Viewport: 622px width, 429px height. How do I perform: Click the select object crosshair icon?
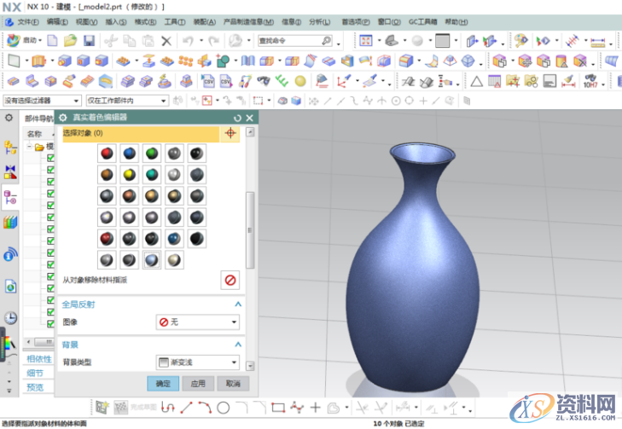(x=230, y=134)
